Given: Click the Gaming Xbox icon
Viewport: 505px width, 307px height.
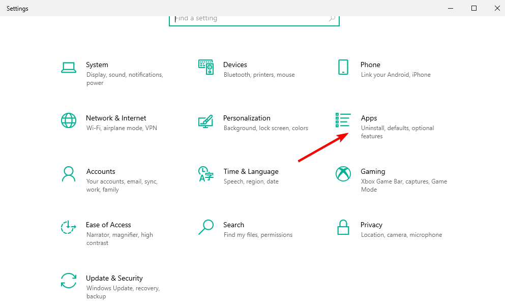Looking at the screenshot, I should (x=343, y=174).
